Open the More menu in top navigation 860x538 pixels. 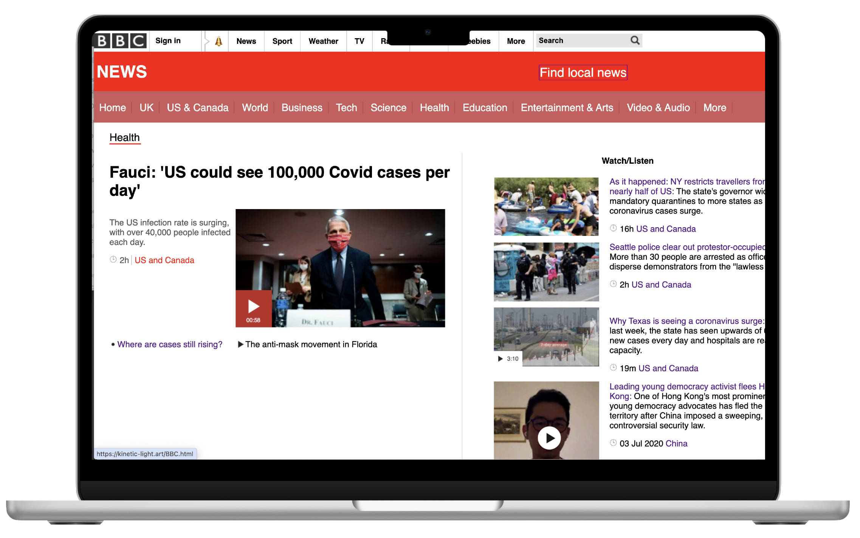(x=516, y=41)
